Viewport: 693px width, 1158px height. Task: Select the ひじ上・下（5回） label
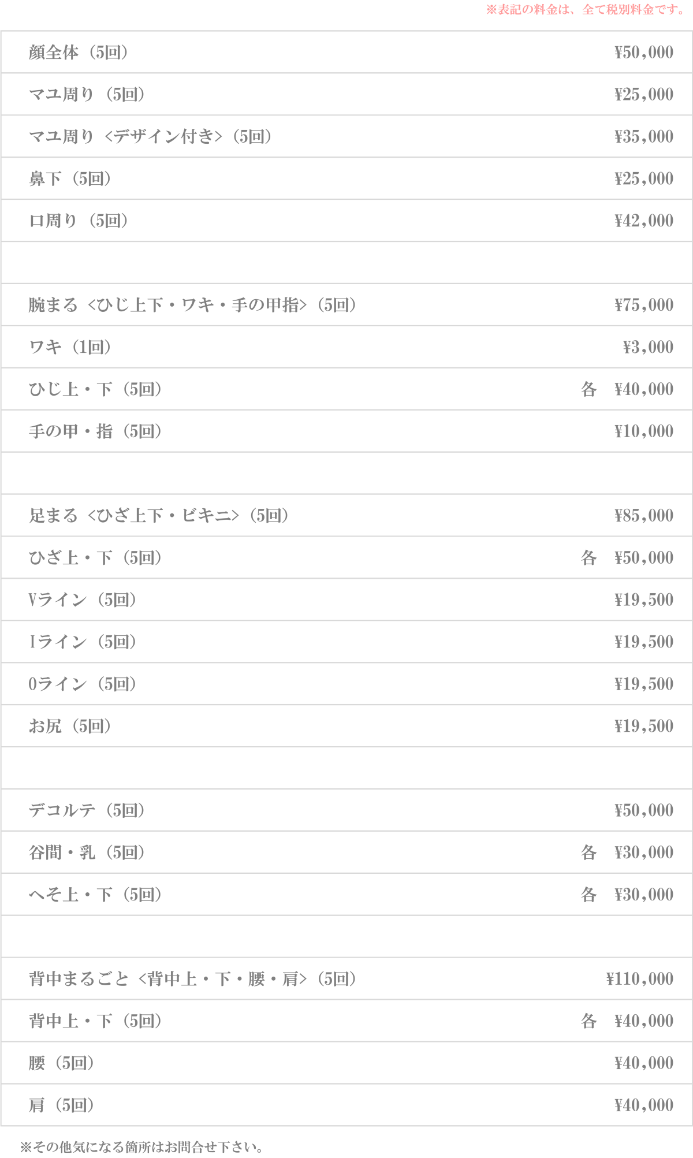95,390
